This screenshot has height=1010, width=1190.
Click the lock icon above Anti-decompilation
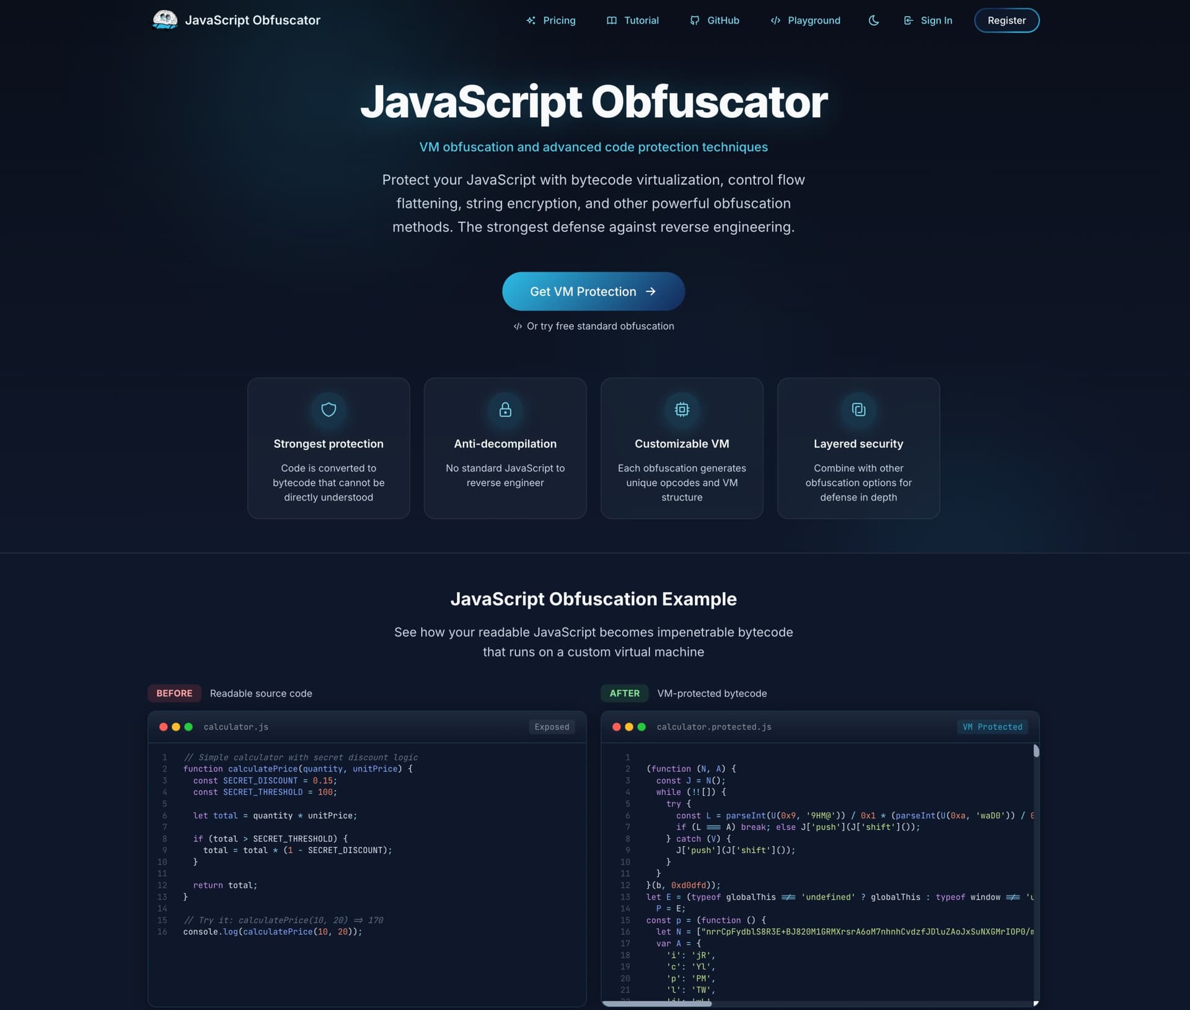pos(505,410)
